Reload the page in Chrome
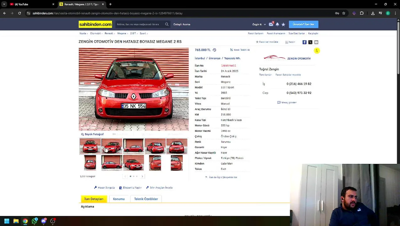Screen dimensions: 400x226 (19, 13)
